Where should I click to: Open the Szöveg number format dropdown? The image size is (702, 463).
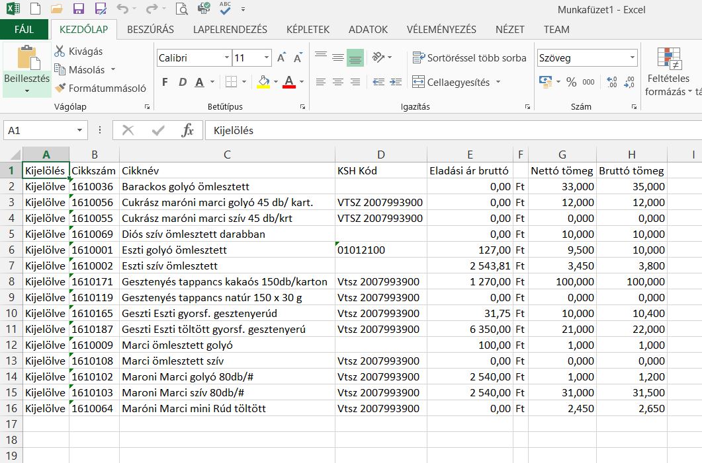tap(632, 58)
